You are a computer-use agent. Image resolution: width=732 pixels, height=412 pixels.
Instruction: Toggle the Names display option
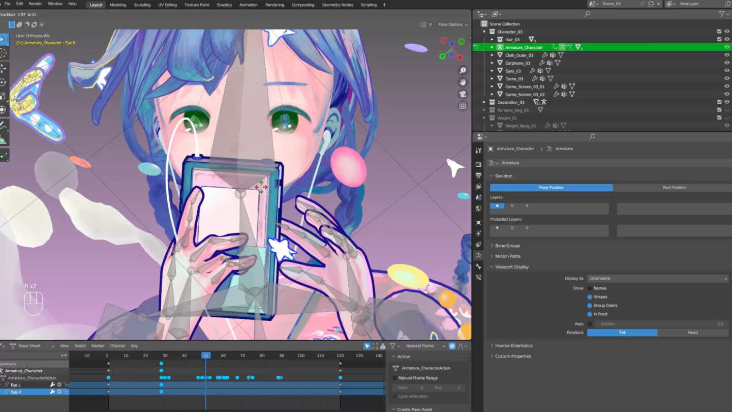point(590,288)
